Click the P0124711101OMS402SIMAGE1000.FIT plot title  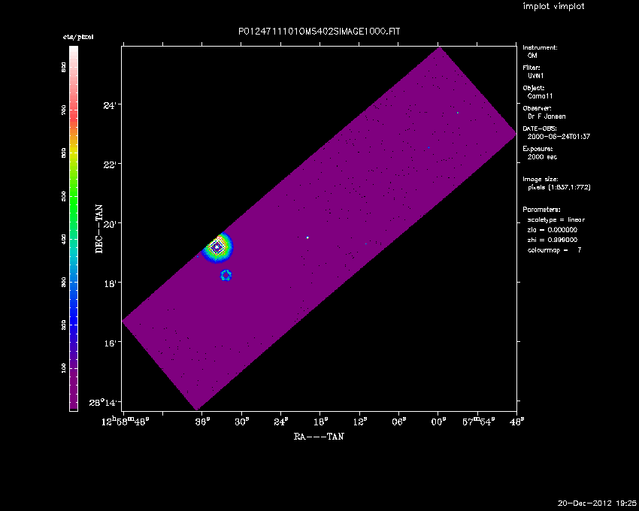(319, 32)
